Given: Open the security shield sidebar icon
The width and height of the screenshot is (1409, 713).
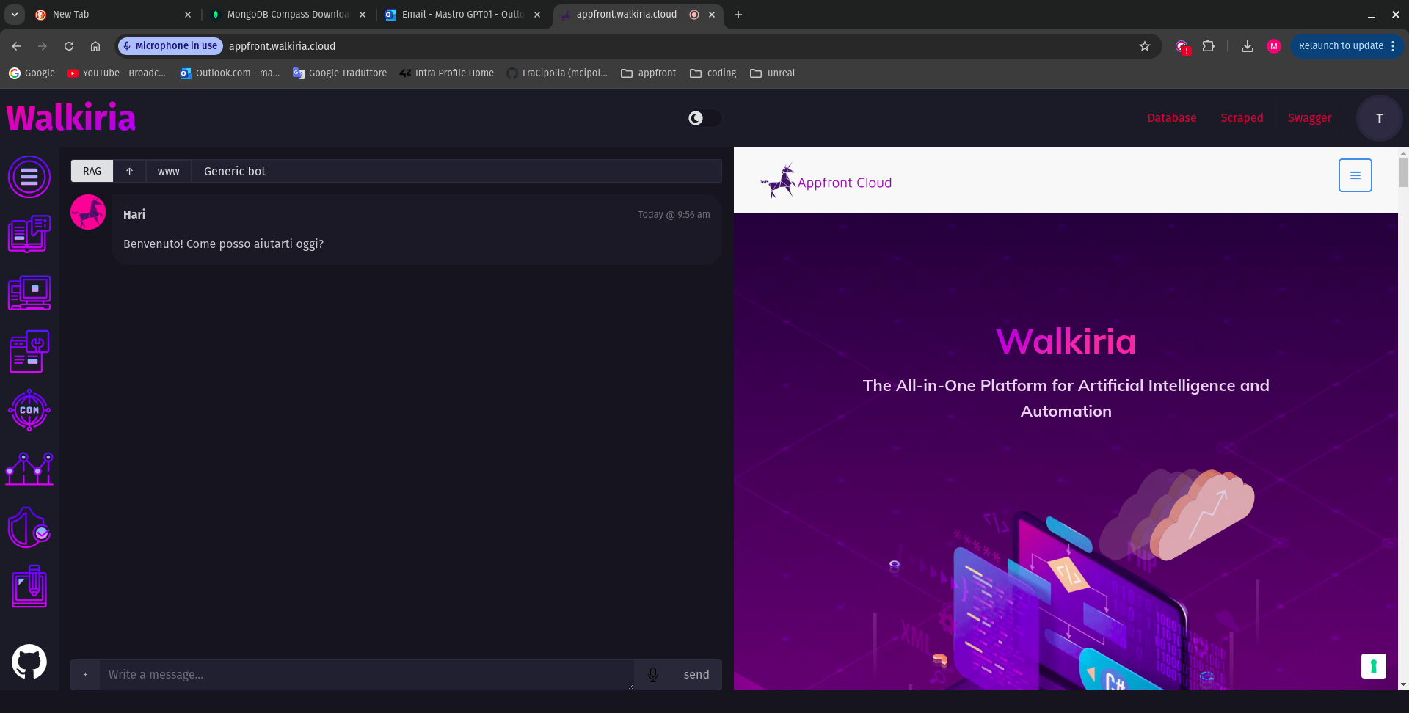Looking at the screenshot, I should point(29,527).
